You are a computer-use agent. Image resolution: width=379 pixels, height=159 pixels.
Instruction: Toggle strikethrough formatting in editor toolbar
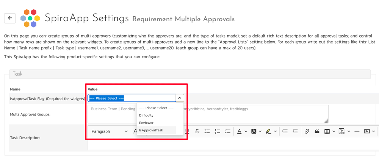pos(197,131)
